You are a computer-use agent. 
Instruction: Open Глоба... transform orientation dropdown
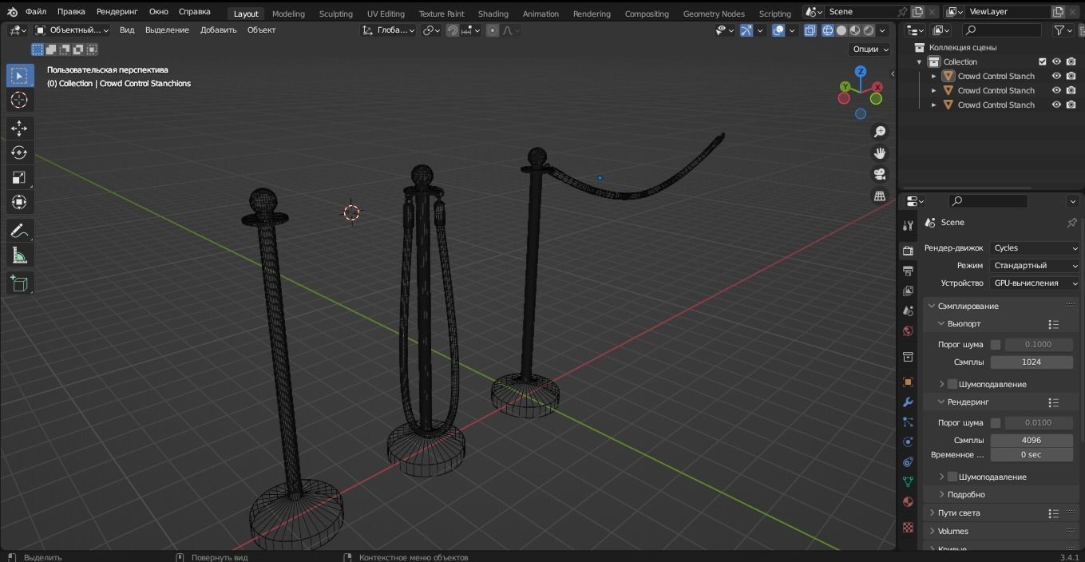[388, 30]
